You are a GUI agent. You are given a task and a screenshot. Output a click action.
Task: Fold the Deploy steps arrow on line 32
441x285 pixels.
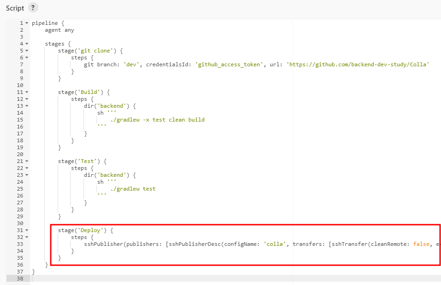[x=27, y=237]
